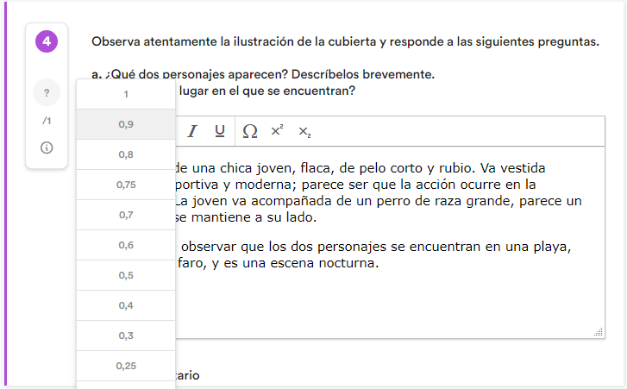
Task: Pick the 0,6 score option
Action: click(x=126, y=245)
